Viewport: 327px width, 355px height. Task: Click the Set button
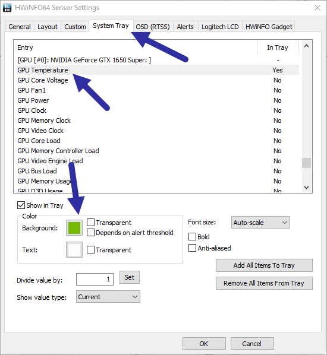click(x=130, y=277)
